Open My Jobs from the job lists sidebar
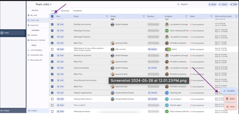 34,15
